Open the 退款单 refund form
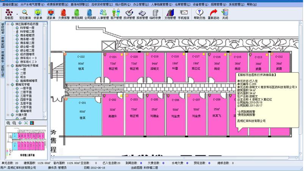Image resolution: width=305 pixels, height=171 pixels. point(51,14)
